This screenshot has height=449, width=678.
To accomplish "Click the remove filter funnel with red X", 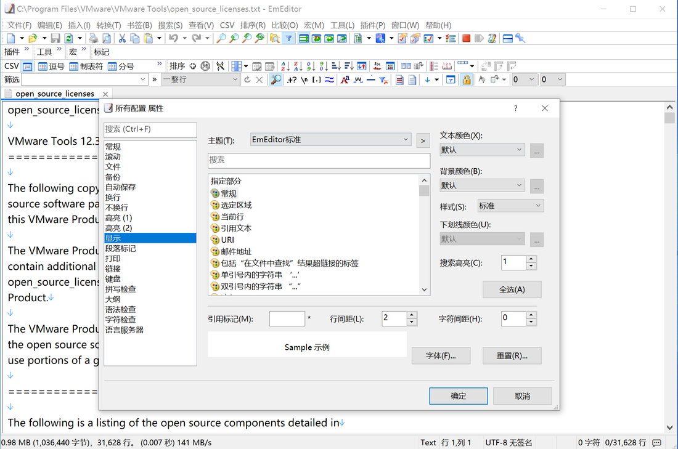I will coord(383,79).
